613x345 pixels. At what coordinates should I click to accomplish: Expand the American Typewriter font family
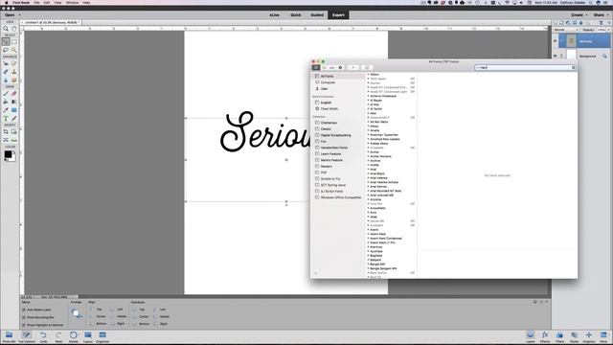point(368,134)
